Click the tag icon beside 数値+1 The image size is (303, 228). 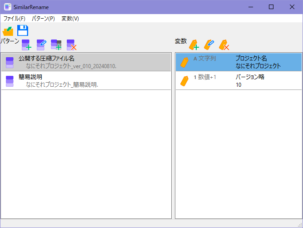pyautogui.click(x=184, y=81)
